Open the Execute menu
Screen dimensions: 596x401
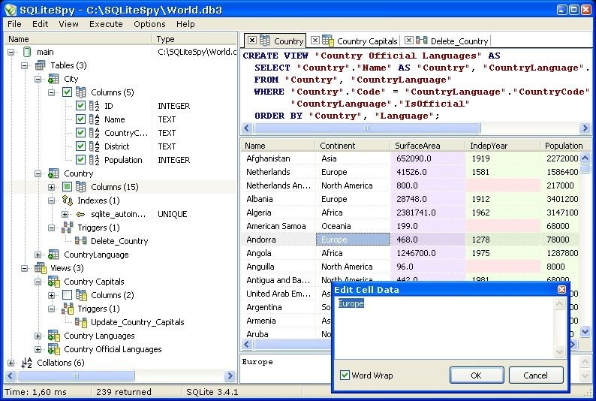106,24
